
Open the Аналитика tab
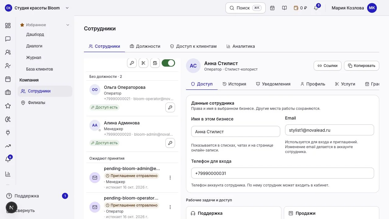(x=241, y=46)
